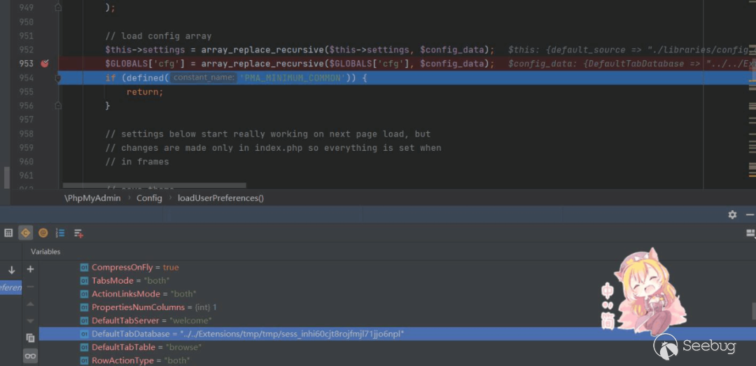
Task: Click the '// load config array' comment
Action: pos(159,36)
